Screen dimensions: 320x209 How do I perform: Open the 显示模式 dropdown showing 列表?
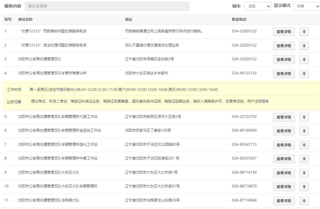[307, 6]
